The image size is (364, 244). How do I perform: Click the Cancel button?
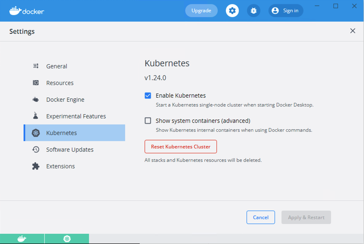point(260,217)
